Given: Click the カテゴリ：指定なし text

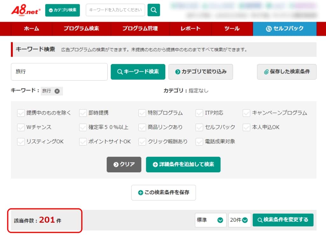Looking at the screenshot, I should pos(186,91).
